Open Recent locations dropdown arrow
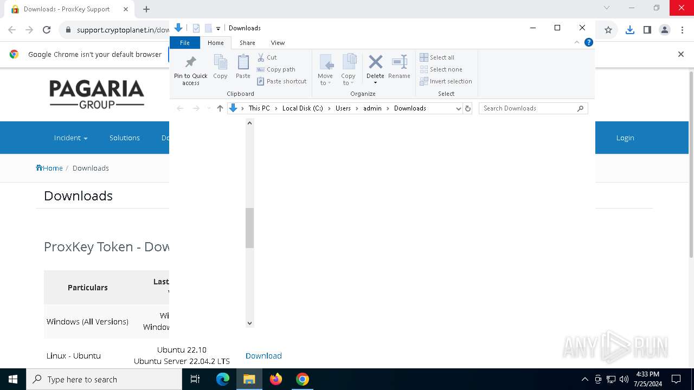This screenshot has height=390, width=694. pyautogui.click(x=209, y=108)
